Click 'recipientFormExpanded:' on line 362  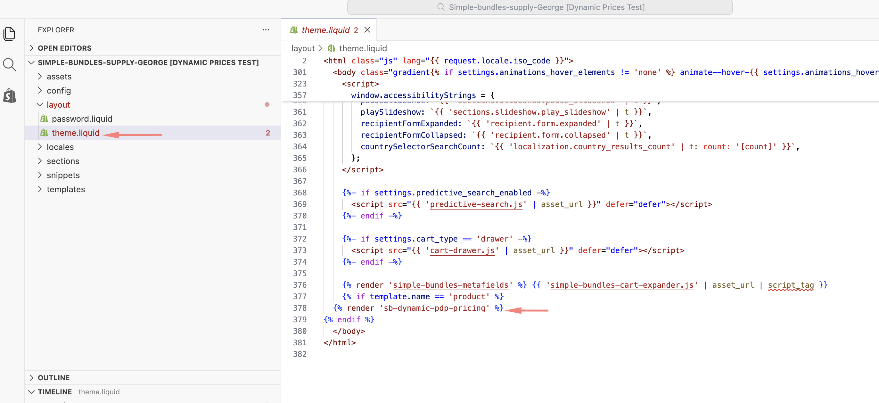coord(411,124)
